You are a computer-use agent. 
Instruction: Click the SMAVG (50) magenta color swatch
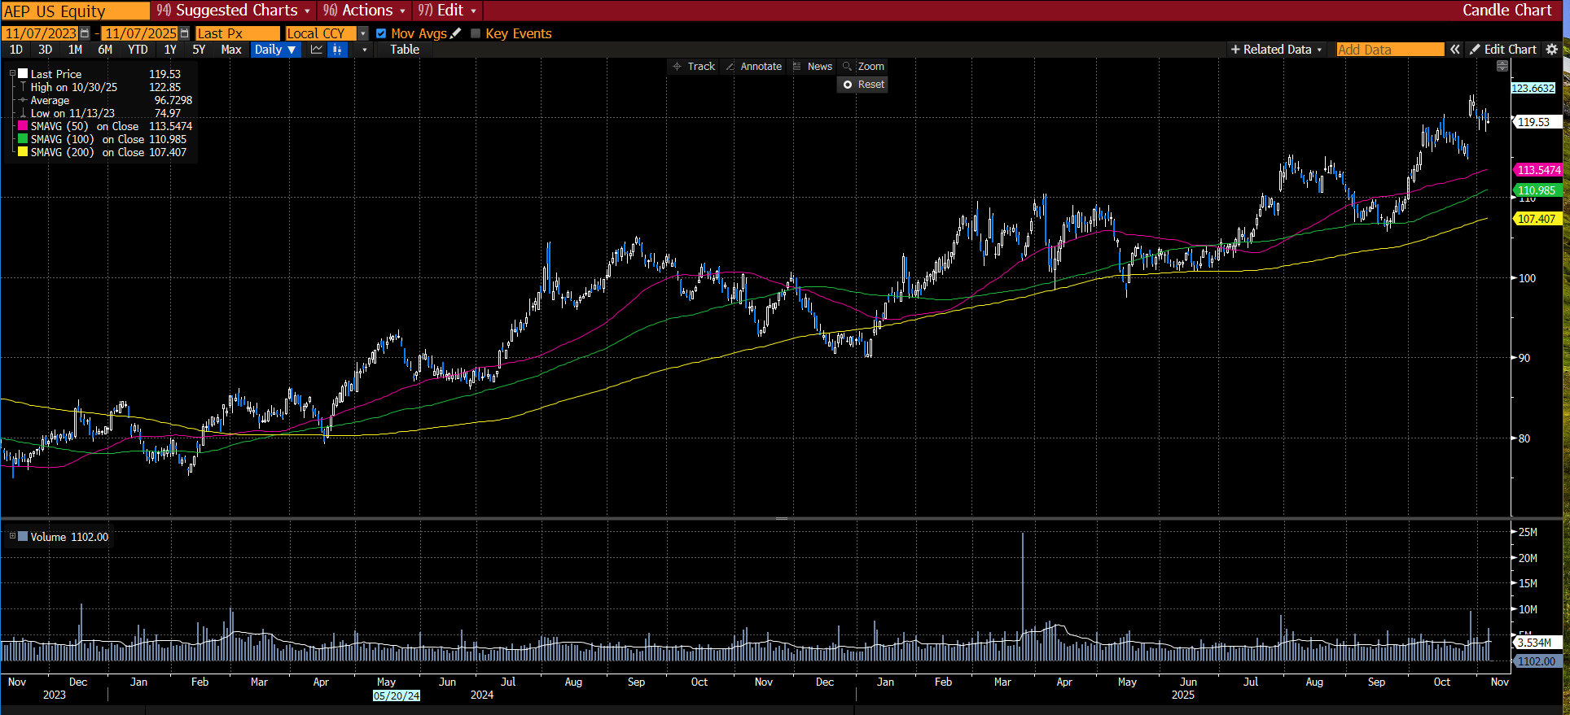[23, 126]
